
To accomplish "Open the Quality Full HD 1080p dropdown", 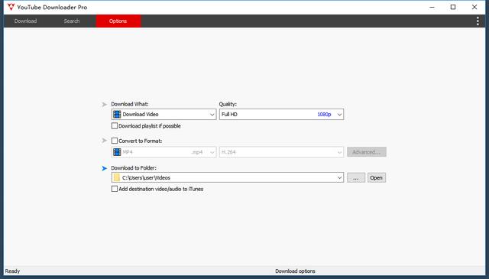I will pyautogui.click(x=281, y=115).
